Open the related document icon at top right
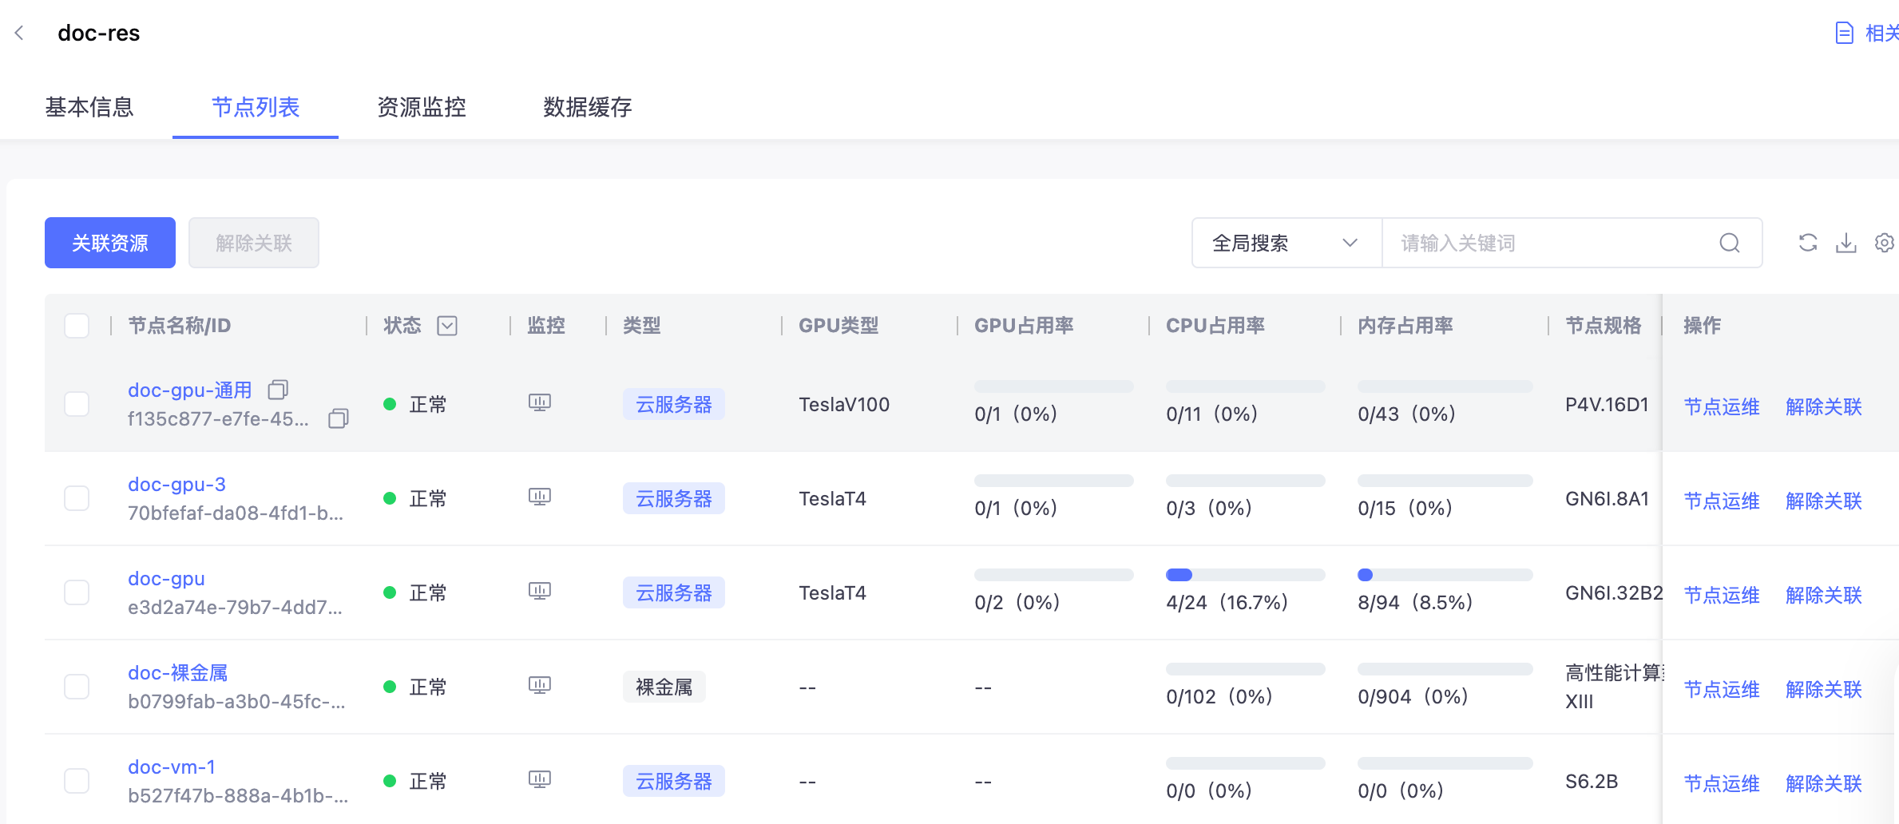 click(1844, 33)
